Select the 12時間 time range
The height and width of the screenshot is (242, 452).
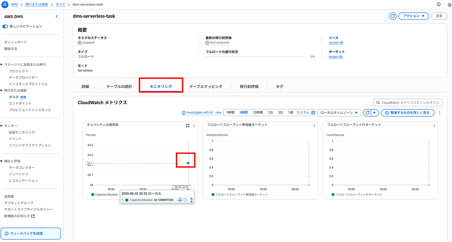pyautogui.click(x=257, y=113)
